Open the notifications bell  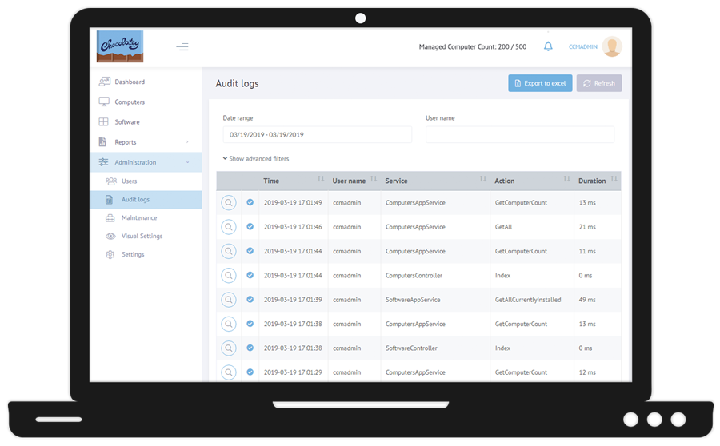coord(548,46)
